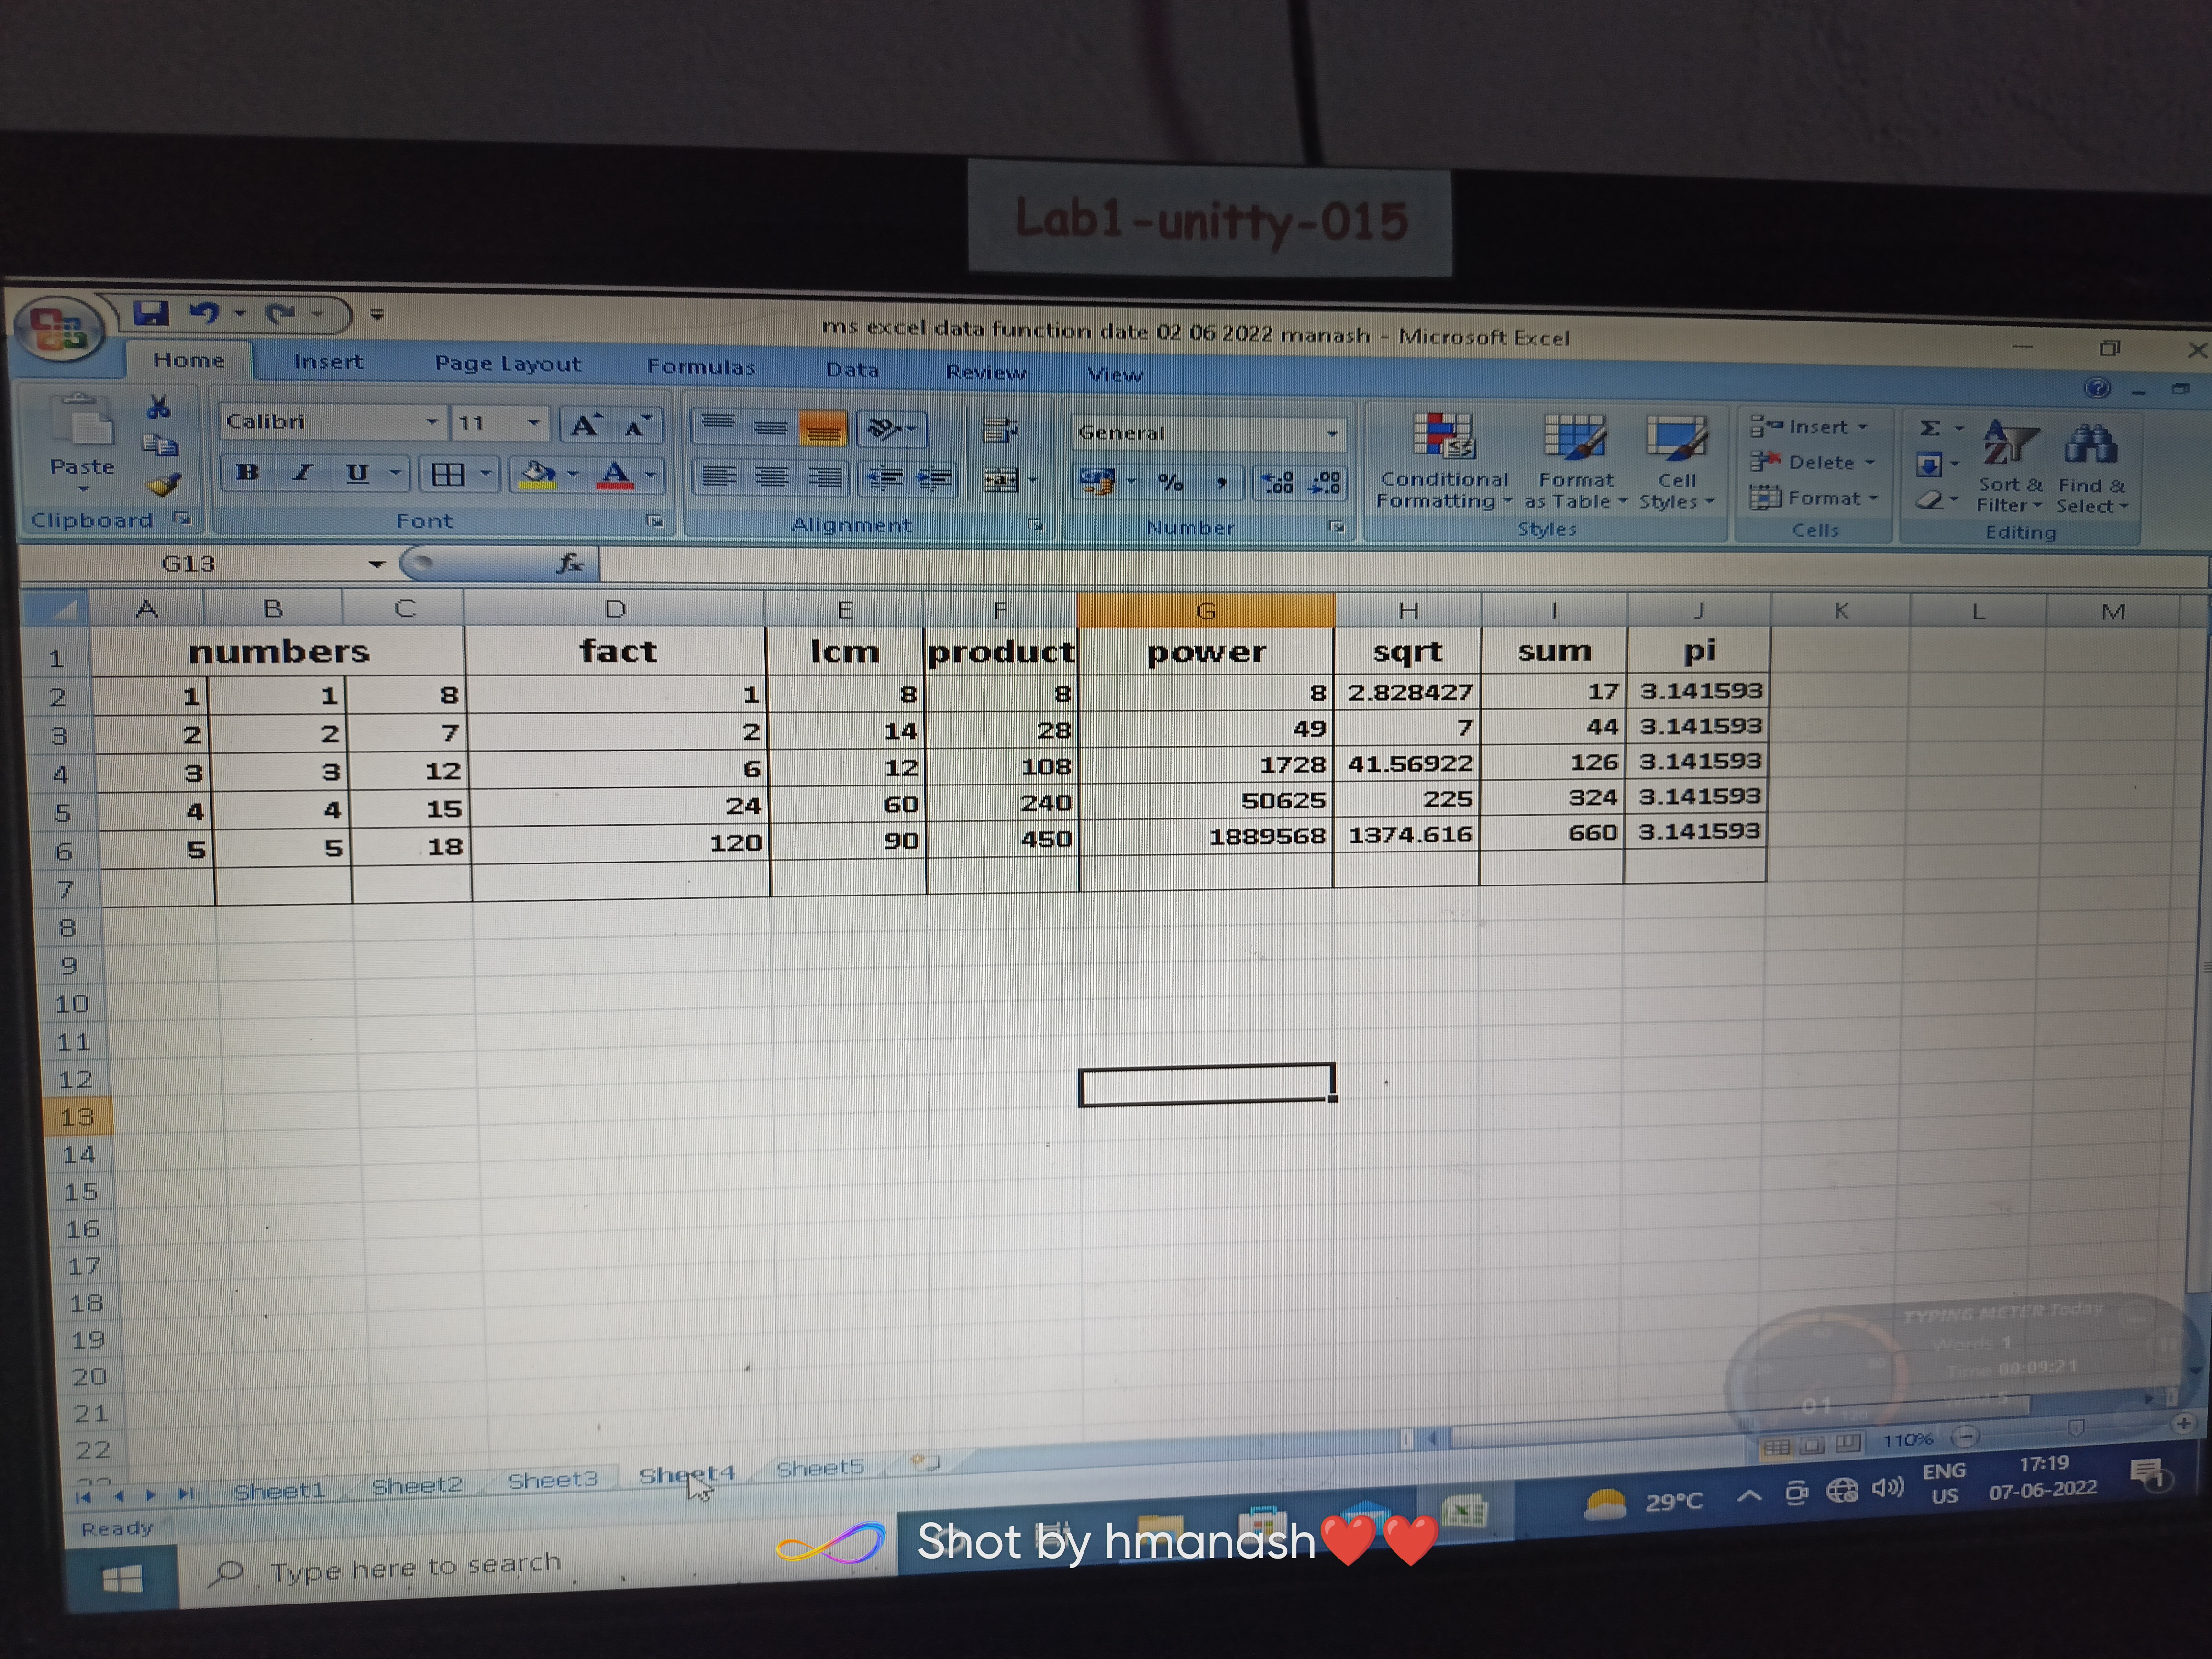Open the Calibri font name dropdown
This screenshot has height=1659, width=2212.
(432, 422)
